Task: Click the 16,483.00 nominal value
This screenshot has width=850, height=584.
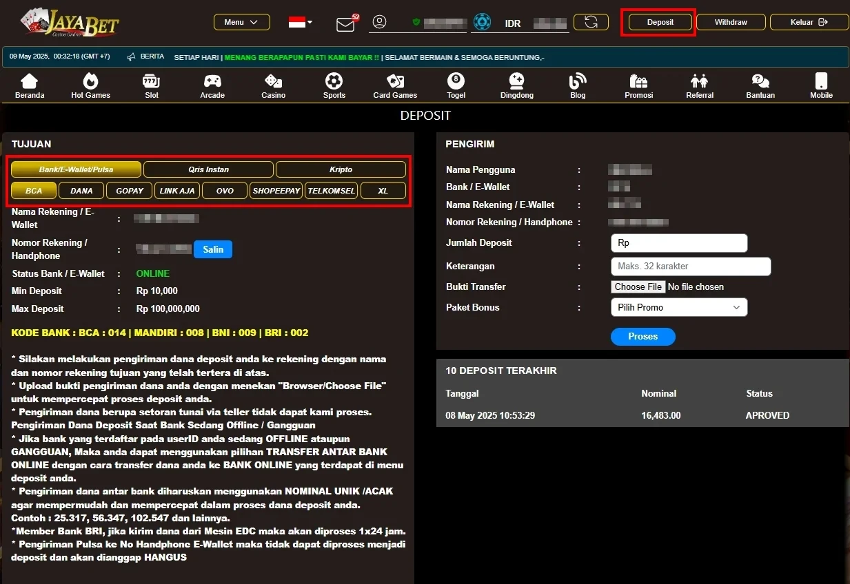Action: pyautogui.click(x=661, y=415)
